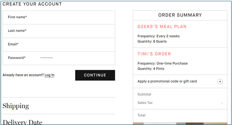The height and width of the screenshot is (125, 232).
Task: Click the "Frequency: Every 2 weeks" text
Action: coord(158,36)
